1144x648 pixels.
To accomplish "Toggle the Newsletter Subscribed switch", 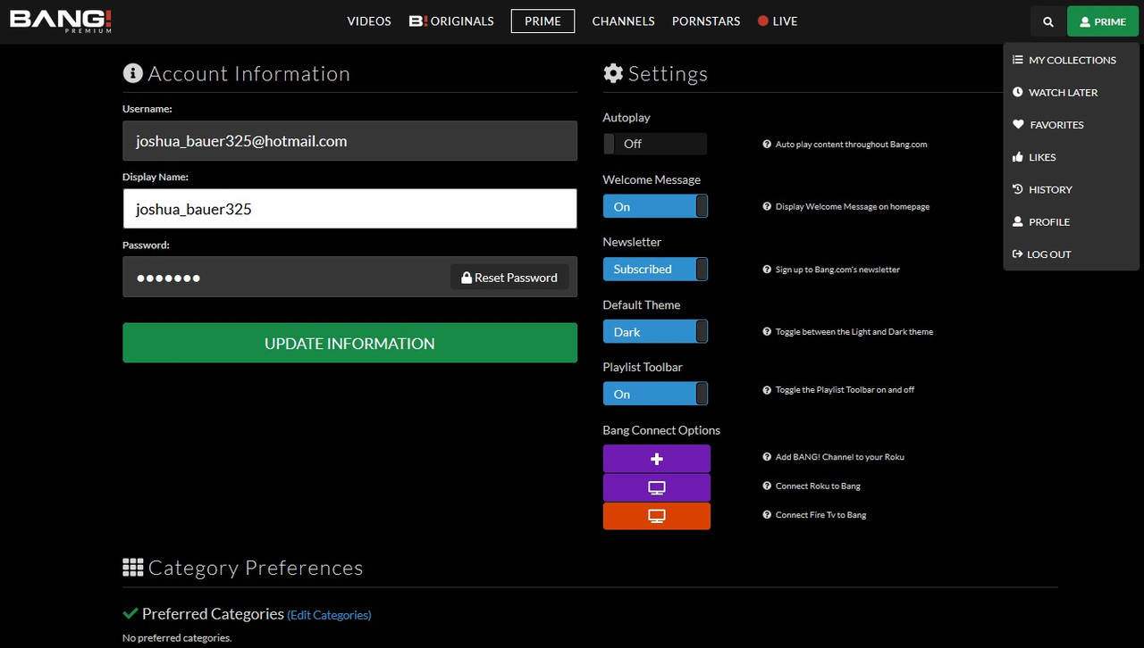I will (655, 269).
